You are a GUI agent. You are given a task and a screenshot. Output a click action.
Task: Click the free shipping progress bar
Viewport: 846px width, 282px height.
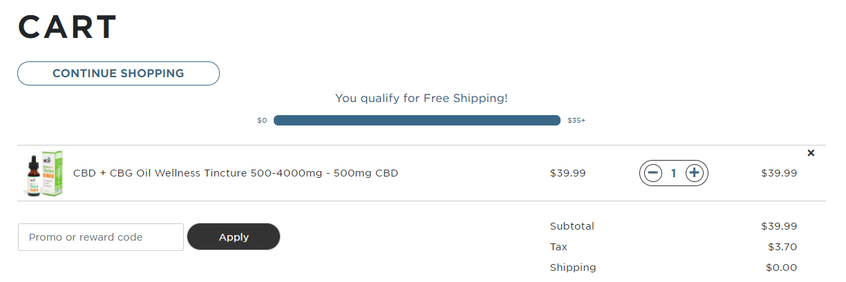[417, 121]
